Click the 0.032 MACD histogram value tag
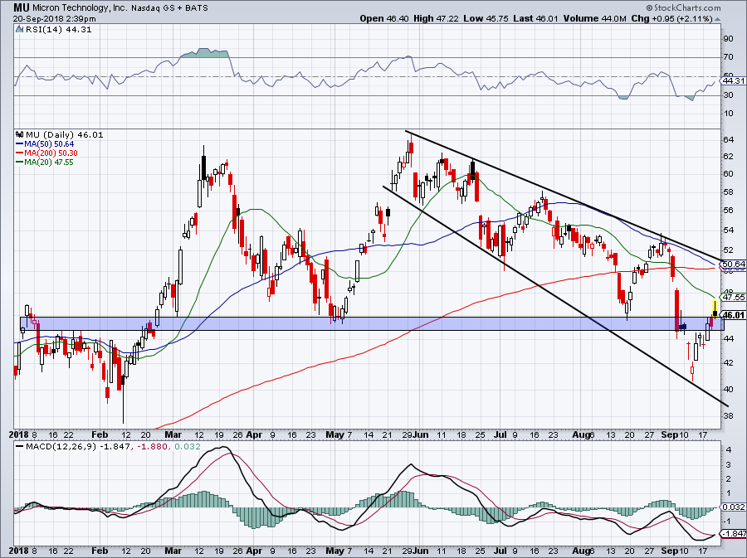The height and width of the screenshot is (558, 747). 733,507
